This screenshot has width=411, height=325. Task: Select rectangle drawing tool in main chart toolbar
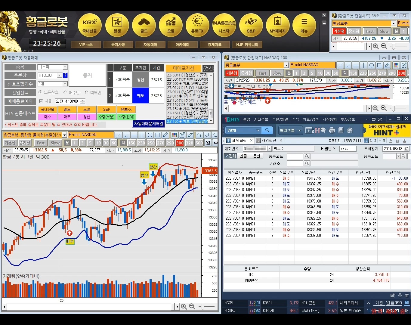158,135
